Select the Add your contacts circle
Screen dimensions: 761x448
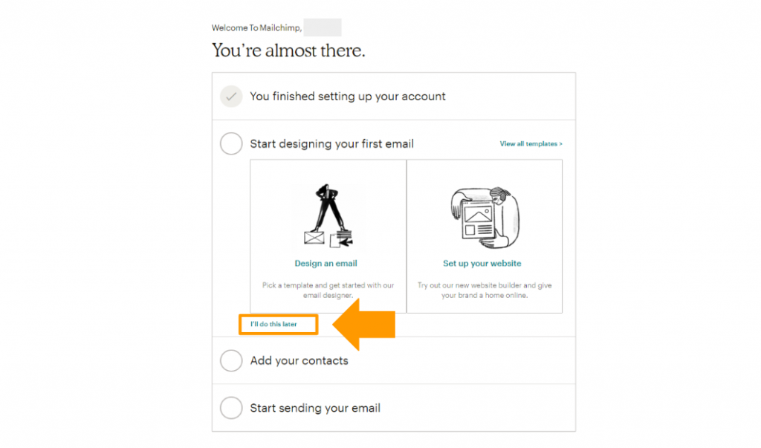pyautogui.click(x=231, y=361)
